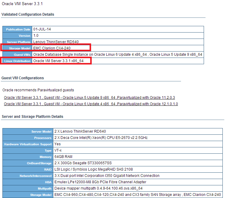227x198 pixels.
Task: Click the Server Model value 2 X Lenovo ThinkServer RD640
Action: click(80, 131)
